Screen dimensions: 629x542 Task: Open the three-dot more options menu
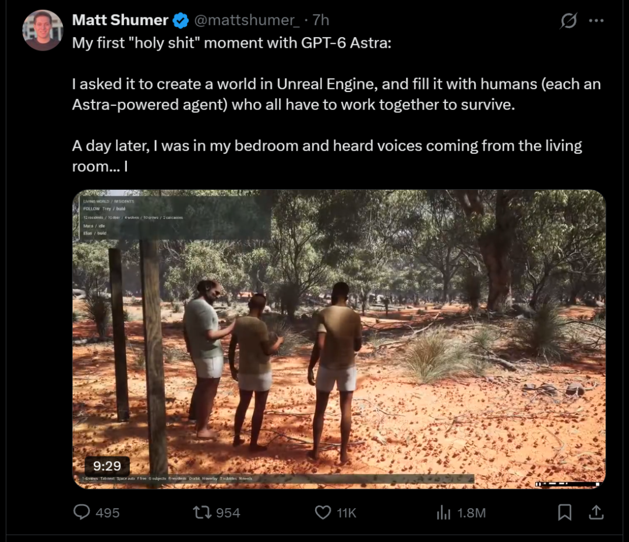click(x=596, y=20)
